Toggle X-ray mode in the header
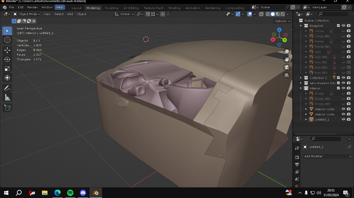Screen dimensions: 354x198 [262, 14]
